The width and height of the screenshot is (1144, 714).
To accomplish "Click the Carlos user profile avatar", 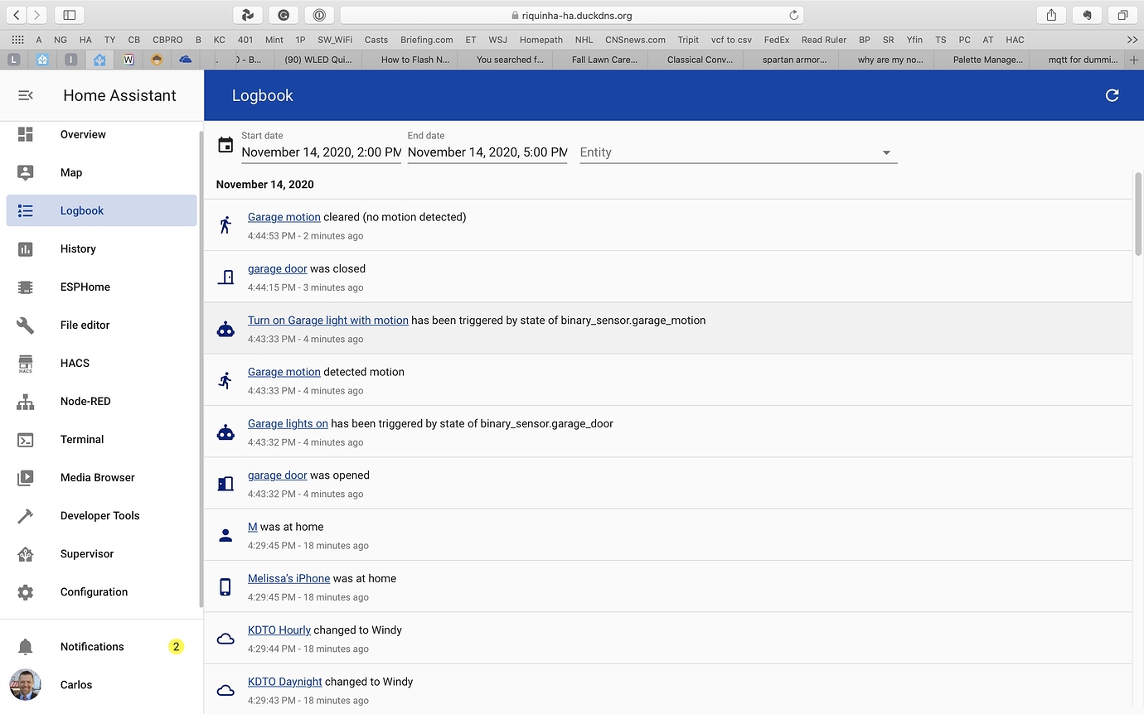I will pyautogui.click(x=26, y=685).
